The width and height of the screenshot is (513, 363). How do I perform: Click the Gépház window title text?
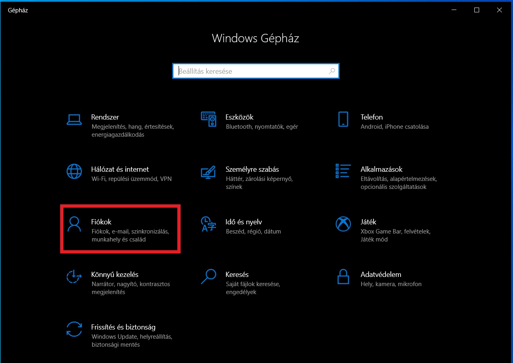tap(18, 10)
